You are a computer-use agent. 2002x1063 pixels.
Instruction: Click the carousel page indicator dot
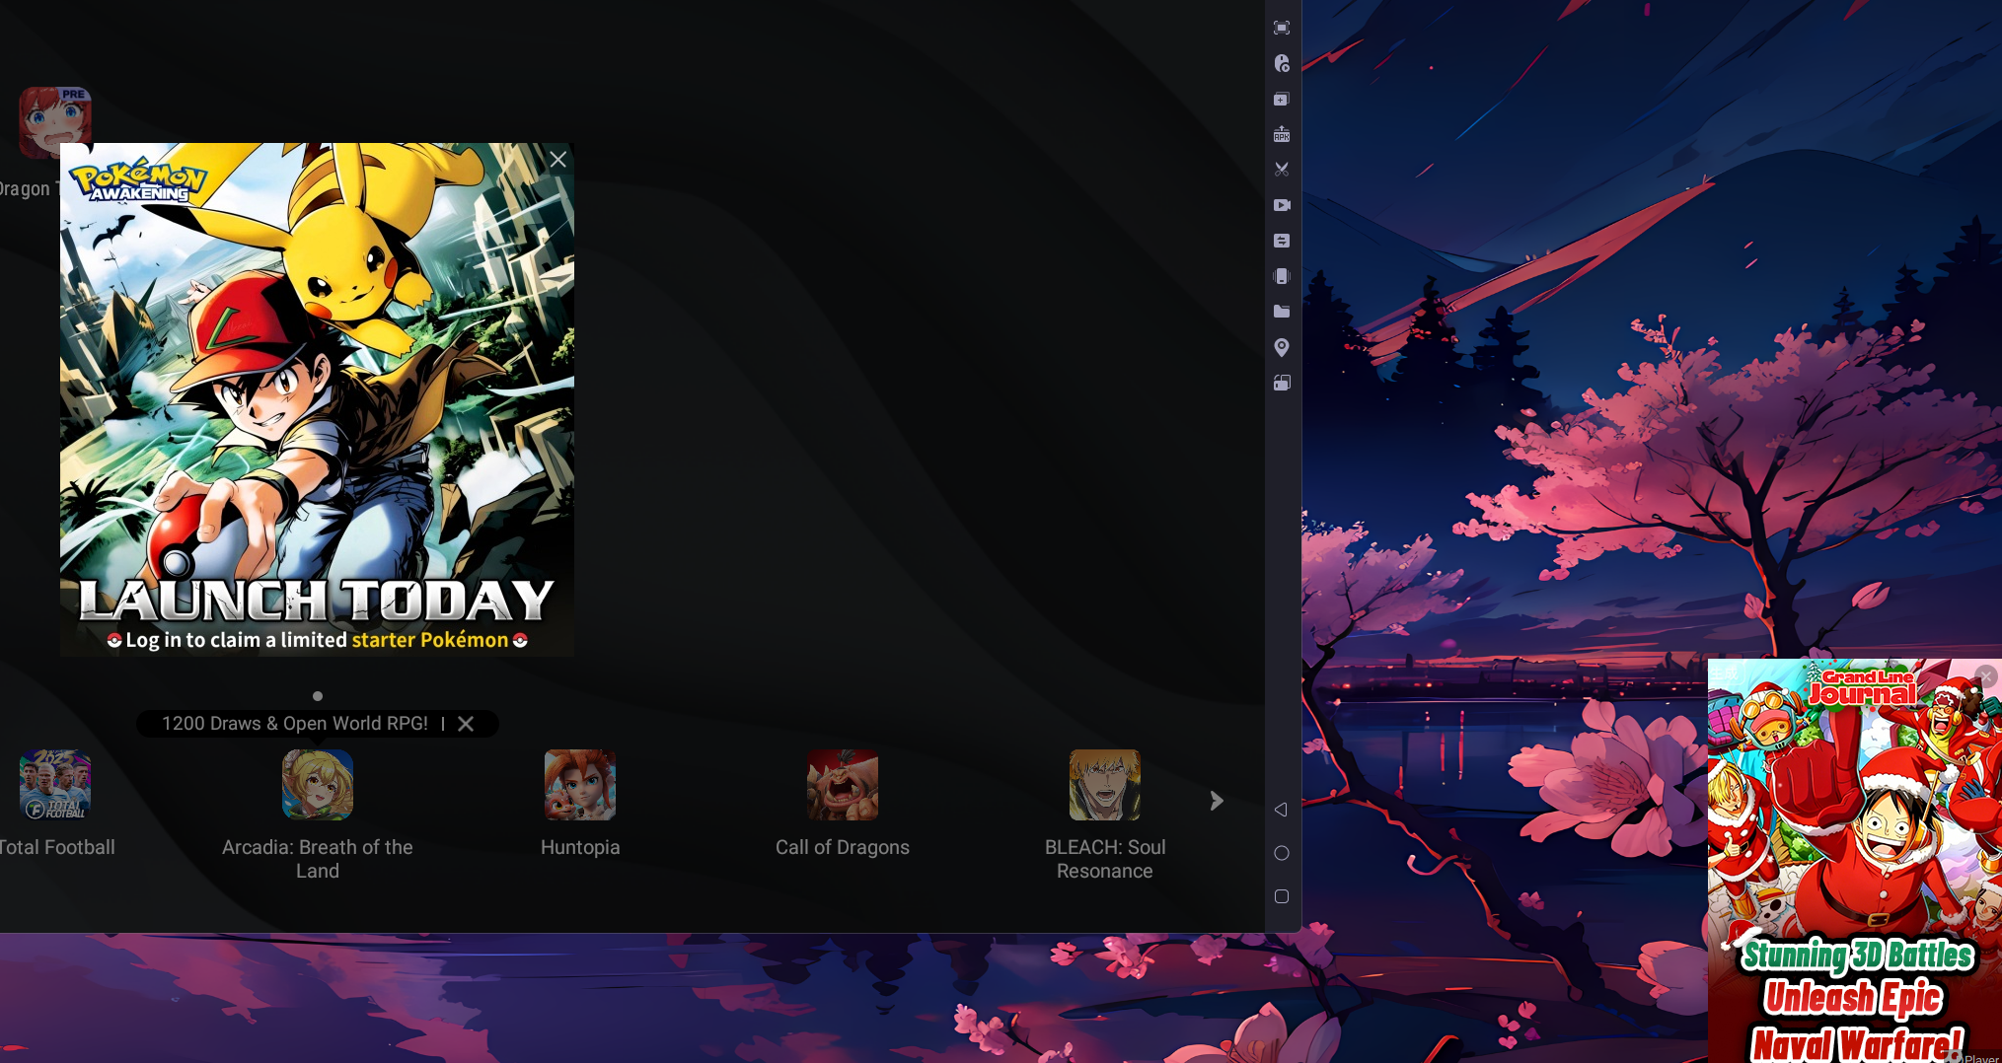(318, 696)
